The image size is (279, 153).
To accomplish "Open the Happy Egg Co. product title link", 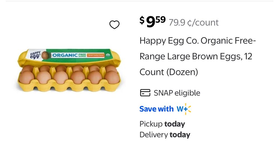I will [197, 41].
